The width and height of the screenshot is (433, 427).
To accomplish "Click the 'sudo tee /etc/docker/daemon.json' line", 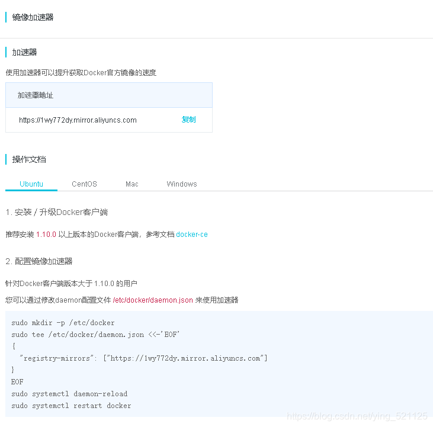I will [x=95, y=335].
